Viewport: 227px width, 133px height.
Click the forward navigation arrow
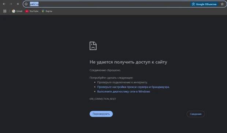pos(11,4)
